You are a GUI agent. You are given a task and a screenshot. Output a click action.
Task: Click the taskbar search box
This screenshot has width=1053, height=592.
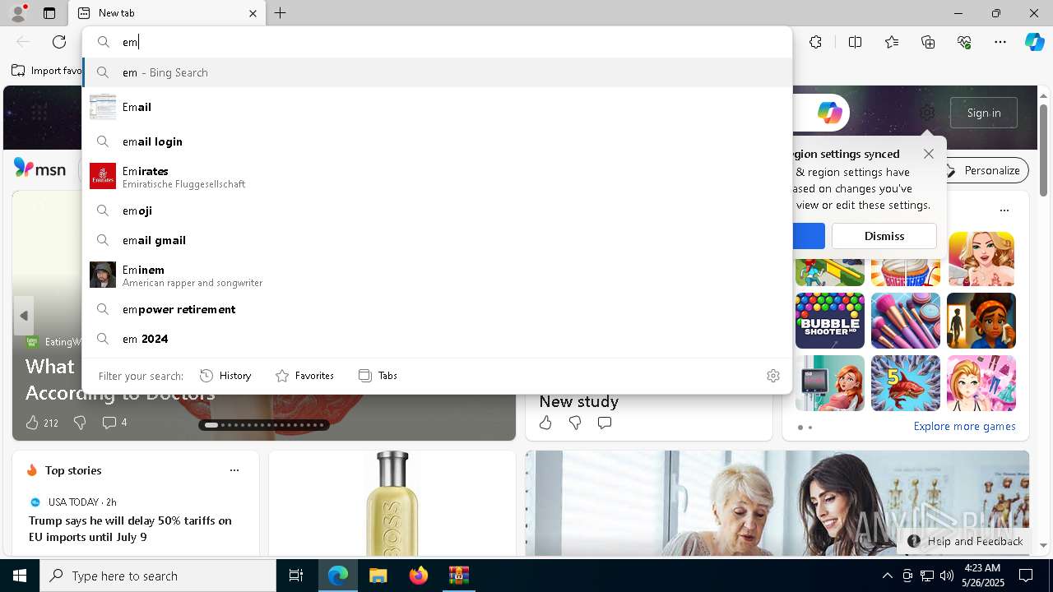[x=158, y=576]
